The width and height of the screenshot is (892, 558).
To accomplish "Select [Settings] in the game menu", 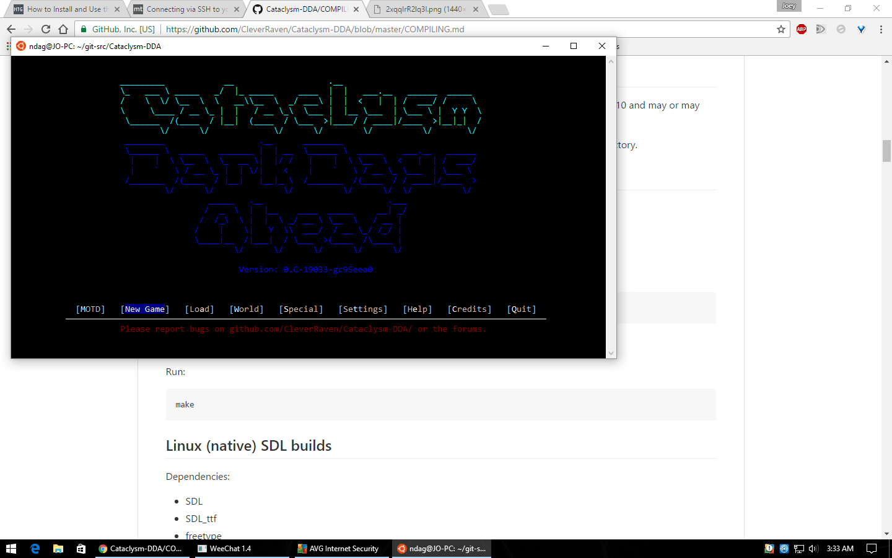I will (x=363, y=309).
